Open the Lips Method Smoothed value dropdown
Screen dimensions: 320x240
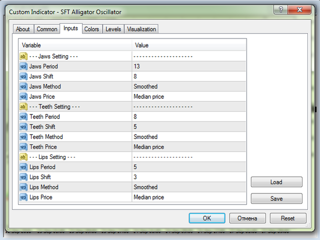point(189,187)
